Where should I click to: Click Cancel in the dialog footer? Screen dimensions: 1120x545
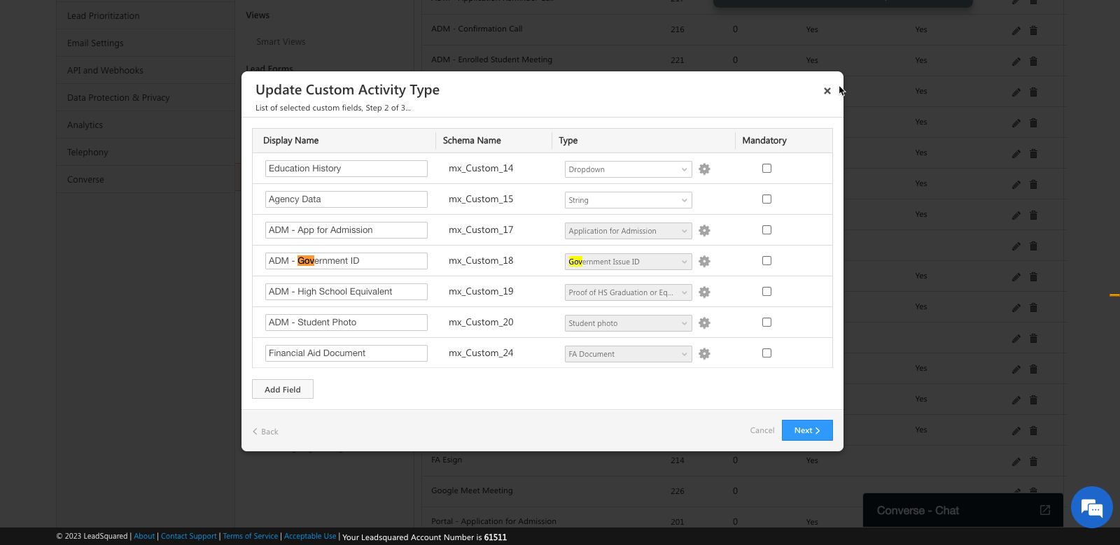click(x=762, y=430)
